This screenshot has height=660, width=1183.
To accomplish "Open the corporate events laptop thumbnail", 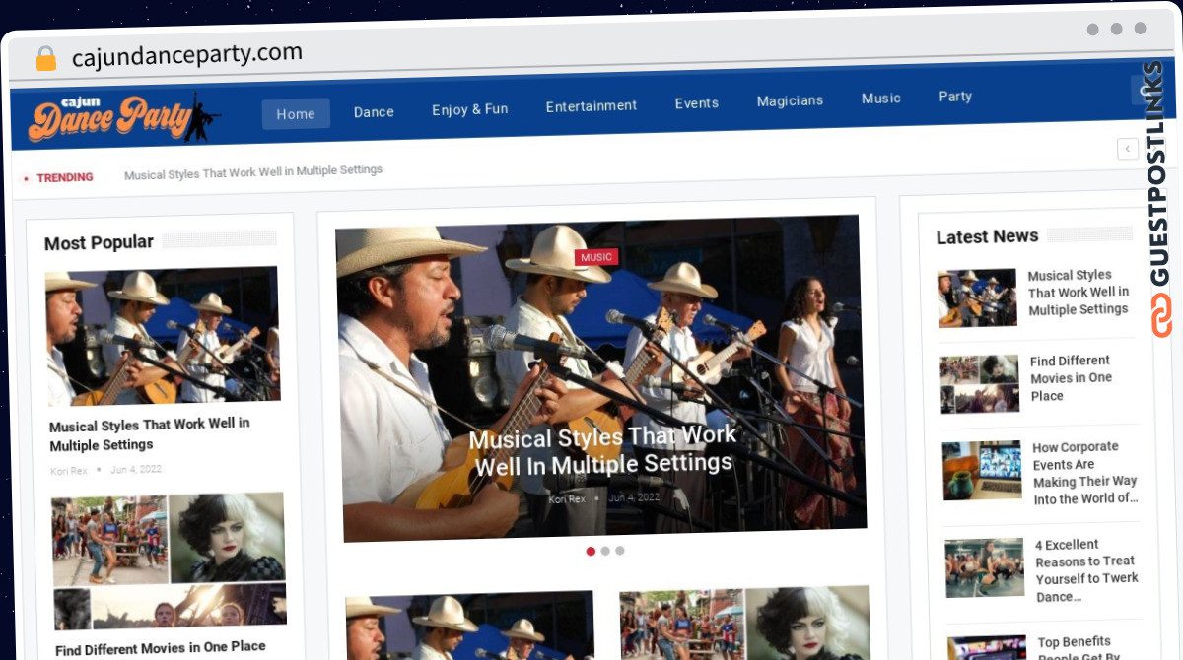I will [983, 471].
